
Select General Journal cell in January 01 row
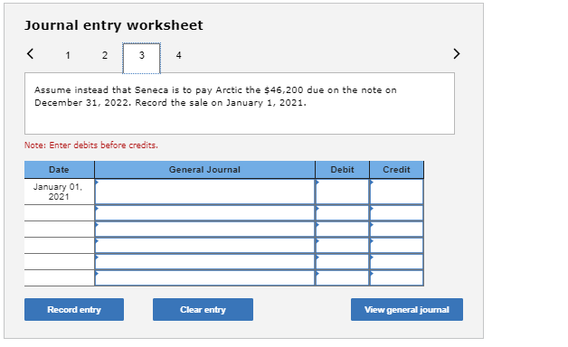coord(204,192)
